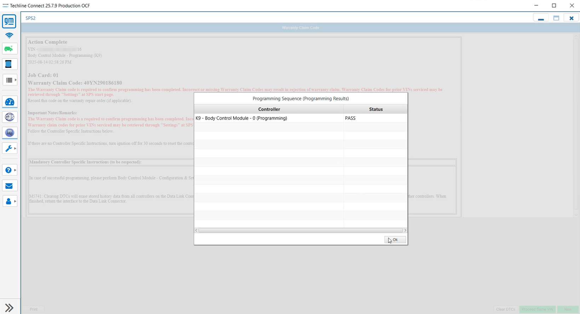Screen dimensions: 580x314
Task: Open the envelope messages icon
Action: pyautogui.click(x=9, y=186)
